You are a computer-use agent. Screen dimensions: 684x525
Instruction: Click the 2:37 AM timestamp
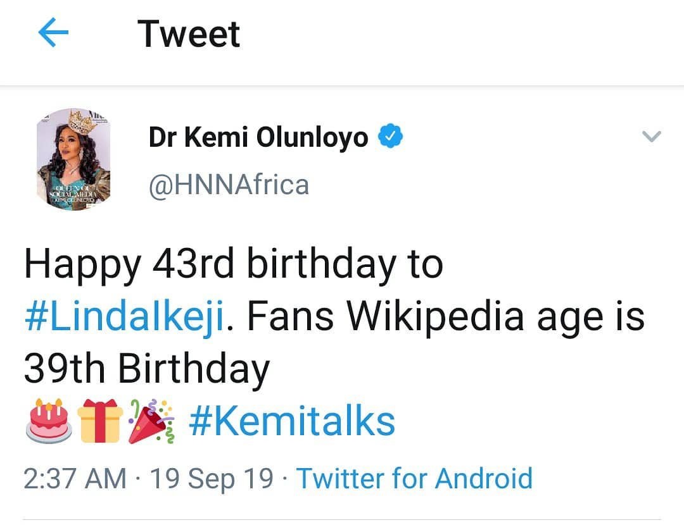(75, 478)
